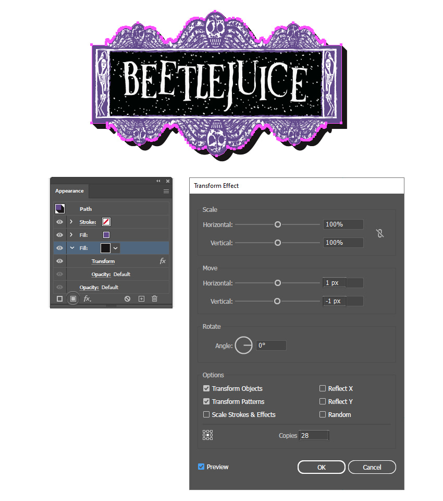Click the Move Horizontal slider handle
Viewport: 443px width, 501px height.
[278, 283]
